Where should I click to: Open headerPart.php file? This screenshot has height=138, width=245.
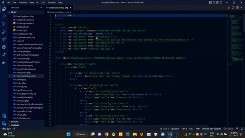click(x=23, y=72)
